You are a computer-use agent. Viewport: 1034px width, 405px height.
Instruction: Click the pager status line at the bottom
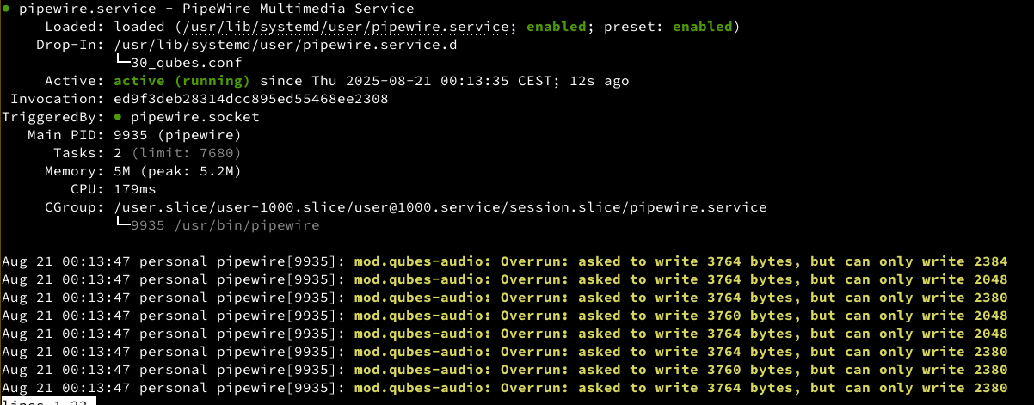47,401
